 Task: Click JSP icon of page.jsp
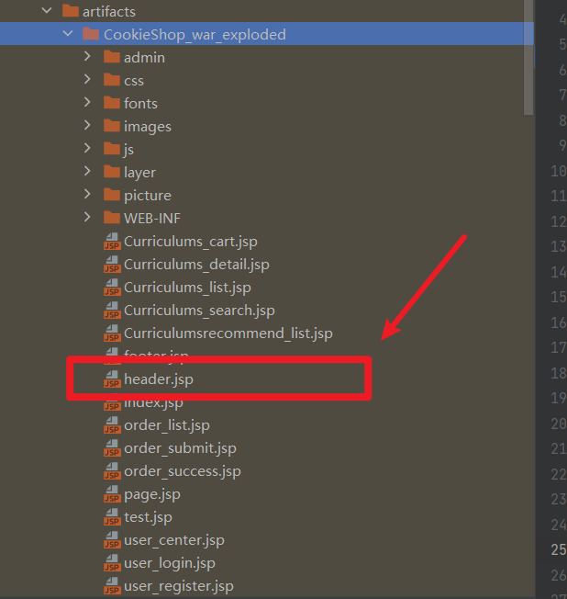click(x=112, y=493)
